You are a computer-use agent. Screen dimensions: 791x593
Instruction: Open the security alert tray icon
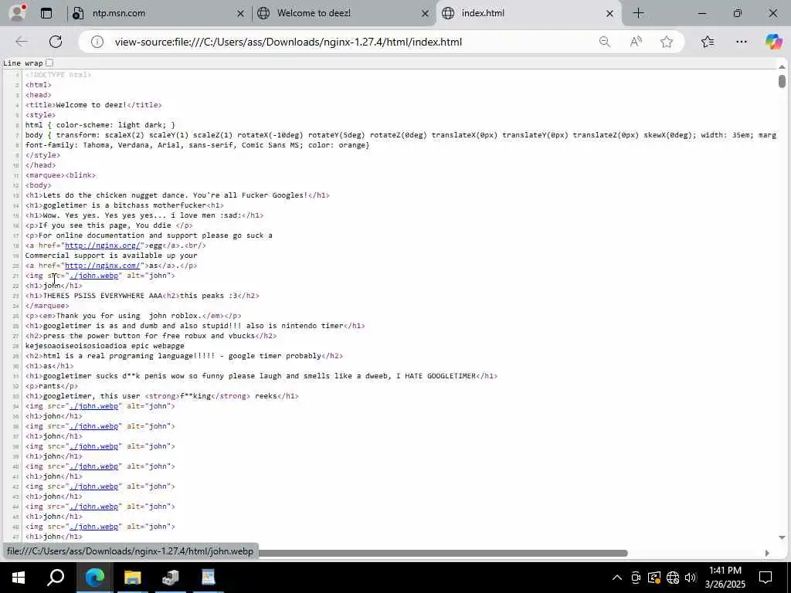coord(654,578)
